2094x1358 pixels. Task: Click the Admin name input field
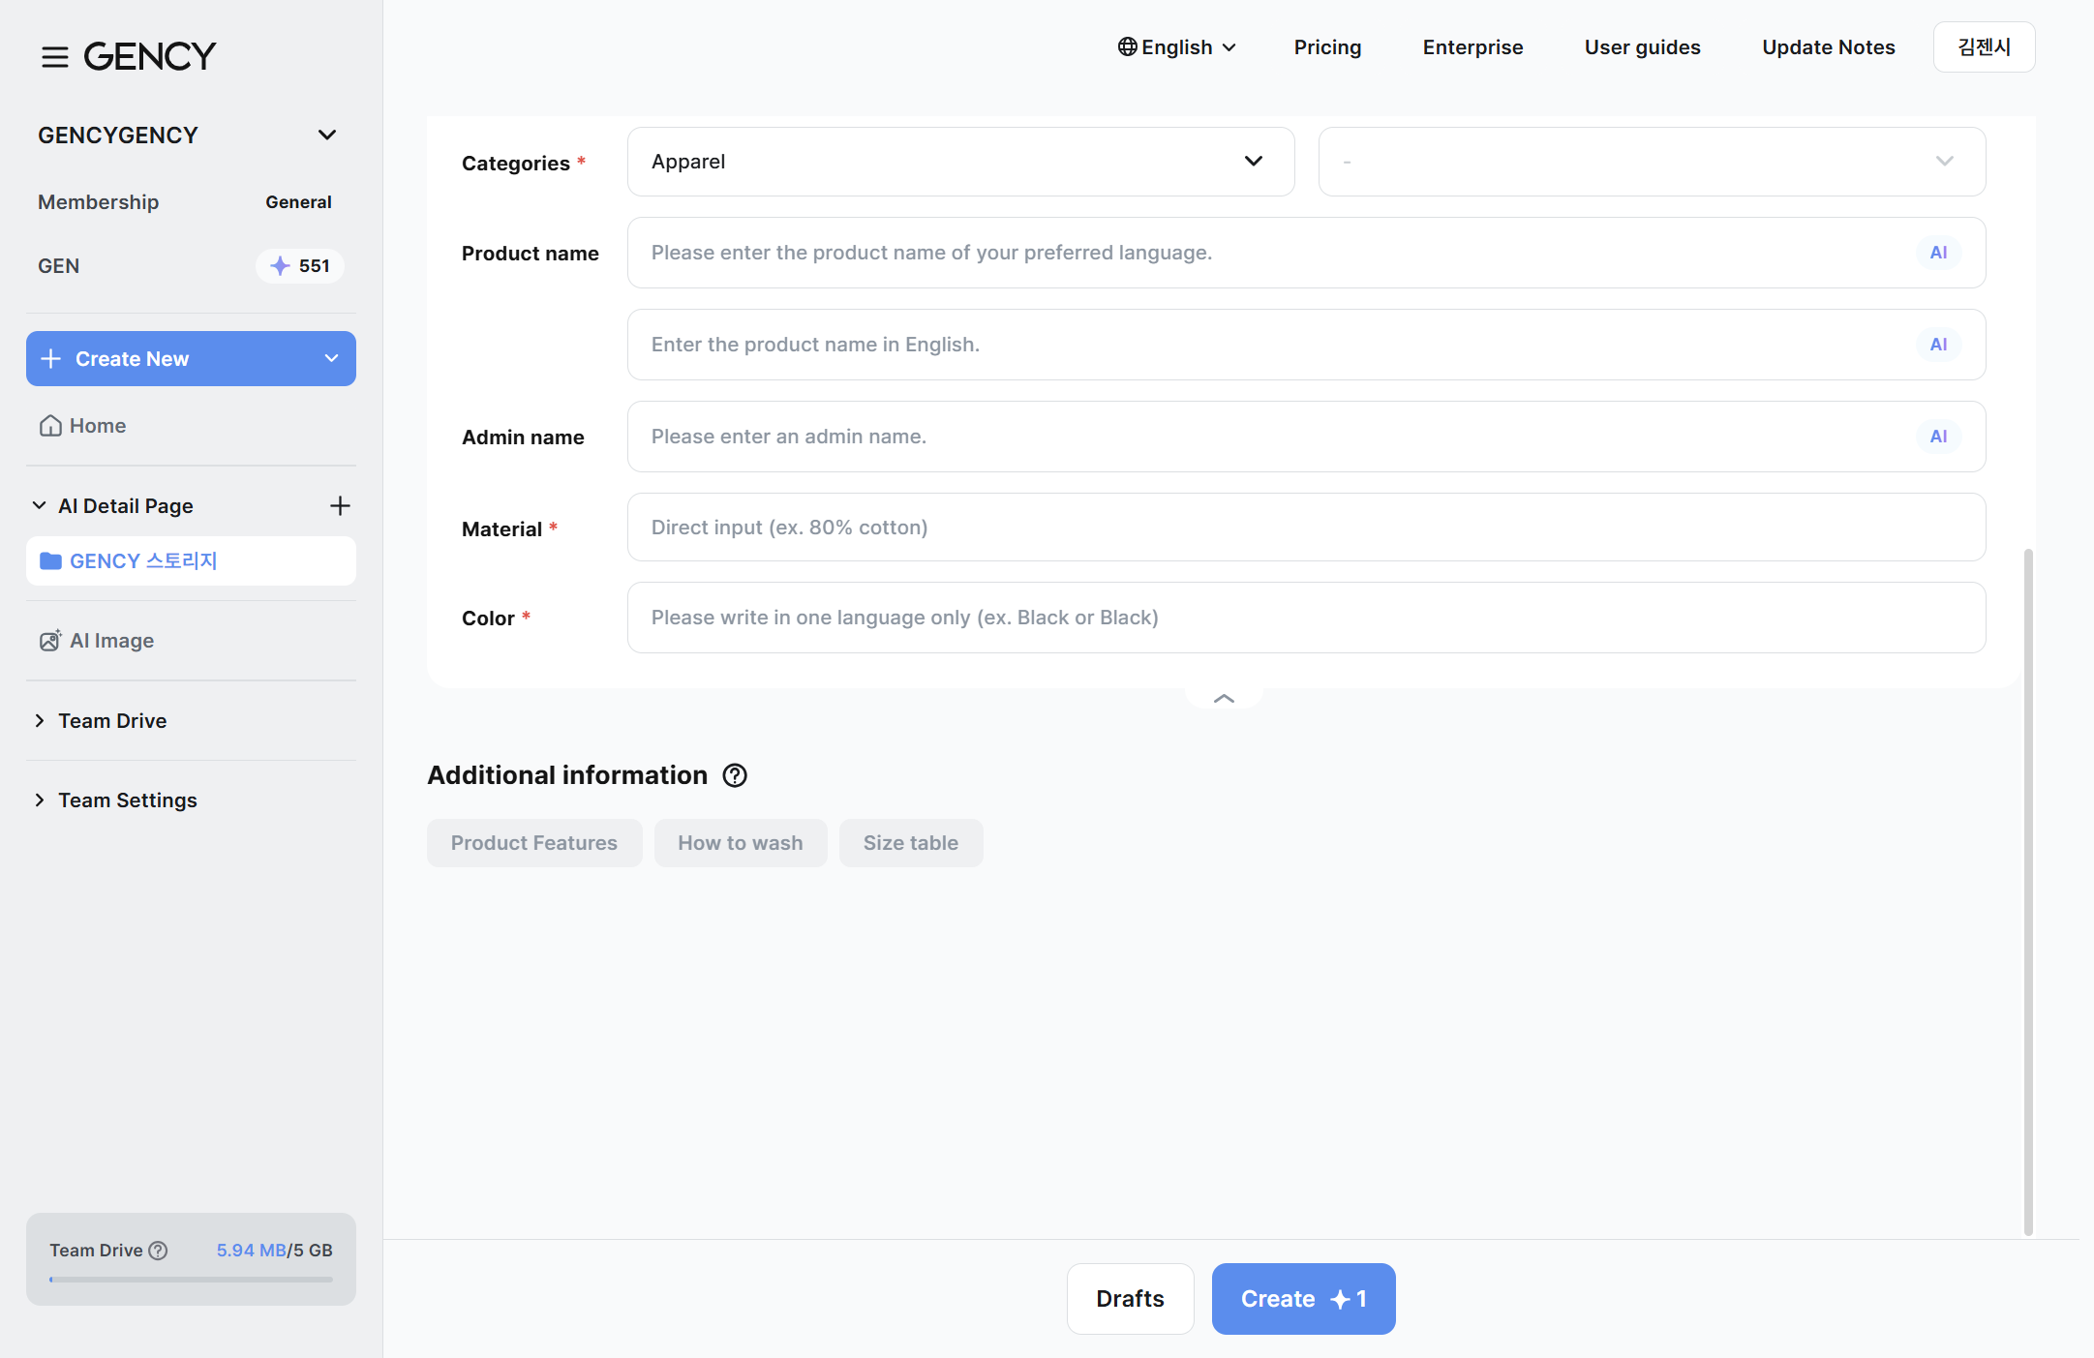(1306, 437)
